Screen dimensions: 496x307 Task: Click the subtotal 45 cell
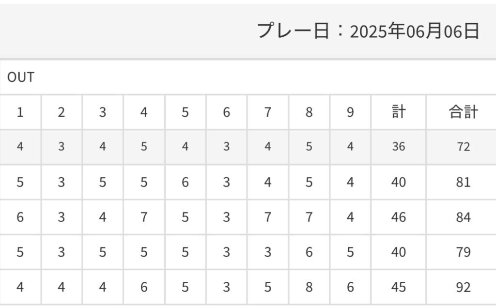(x=398, y=287)
